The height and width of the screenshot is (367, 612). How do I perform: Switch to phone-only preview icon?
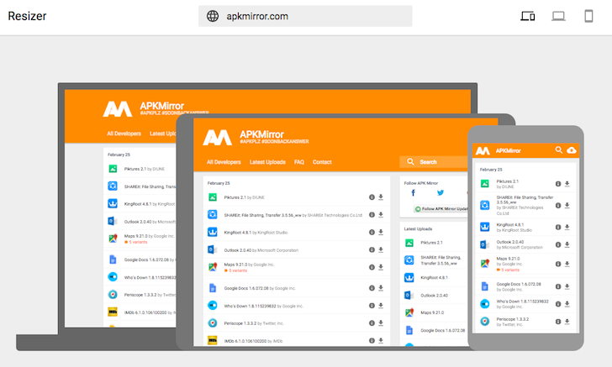pos(588,16)
